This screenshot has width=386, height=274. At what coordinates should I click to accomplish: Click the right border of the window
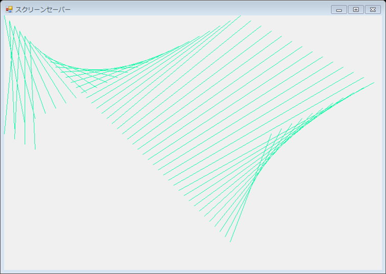pyautogui.click(x=383, y=143)
